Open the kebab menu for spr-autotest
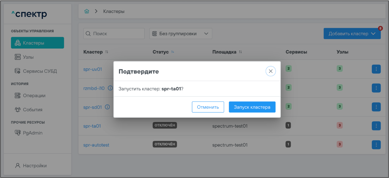The height and width of the screenshot is (178, 389). (376, 145)
